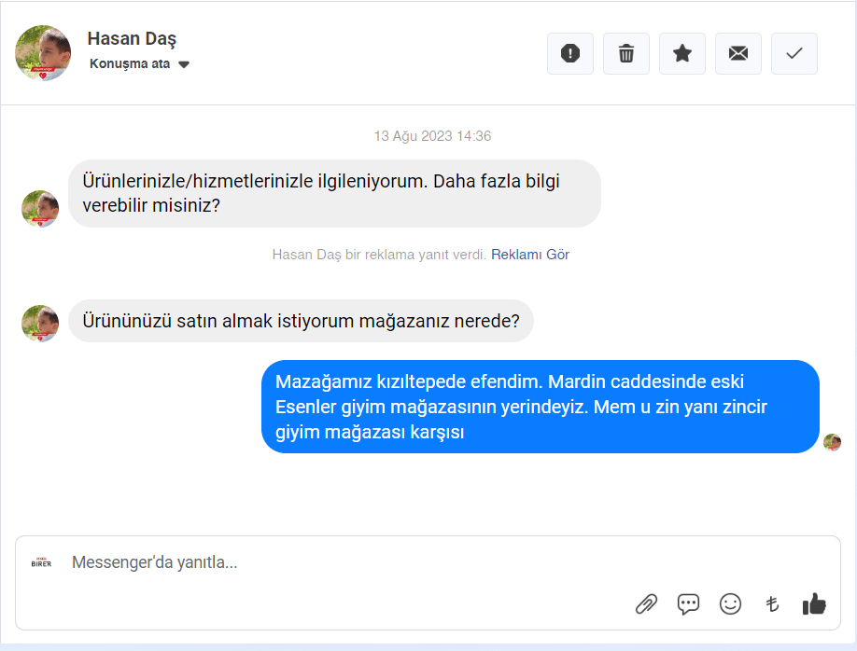Attach a file with paperclip icon
The height and width of the screenshot is (651, 857).
point(646,604)
